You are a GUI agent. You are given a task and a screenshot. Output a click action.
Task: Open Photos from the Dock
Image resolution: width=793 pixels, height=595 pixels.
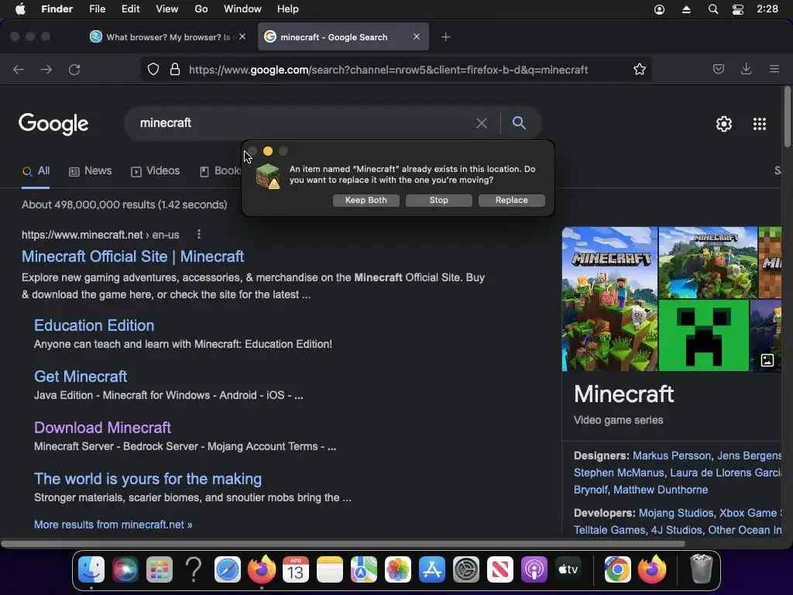[398, 569]
